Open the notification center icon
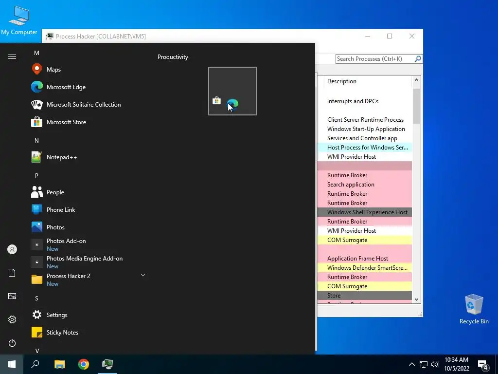 (483, 365)
